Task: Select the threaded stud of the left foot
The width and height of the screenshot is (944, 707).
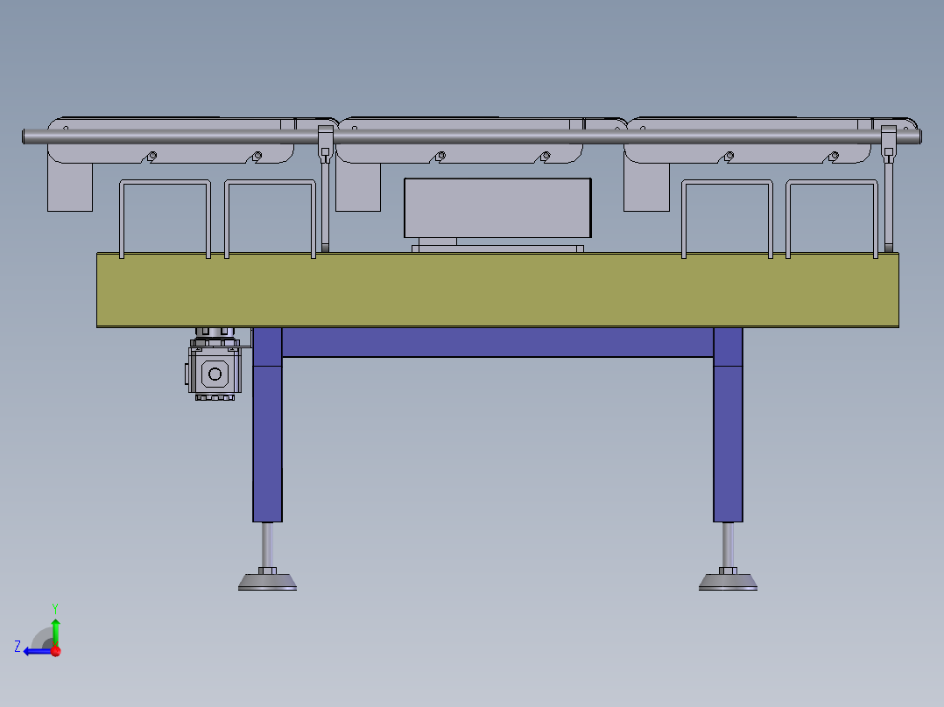Action: tap(267, 544)
